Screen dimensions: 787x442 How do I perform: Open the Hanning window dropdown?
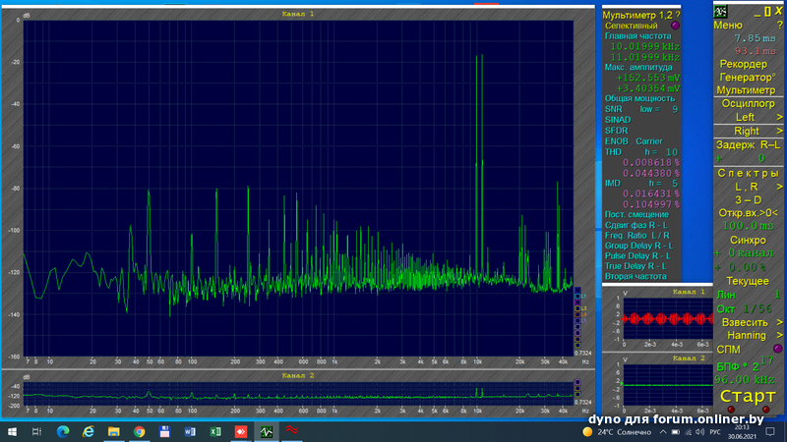coord(747,335)
